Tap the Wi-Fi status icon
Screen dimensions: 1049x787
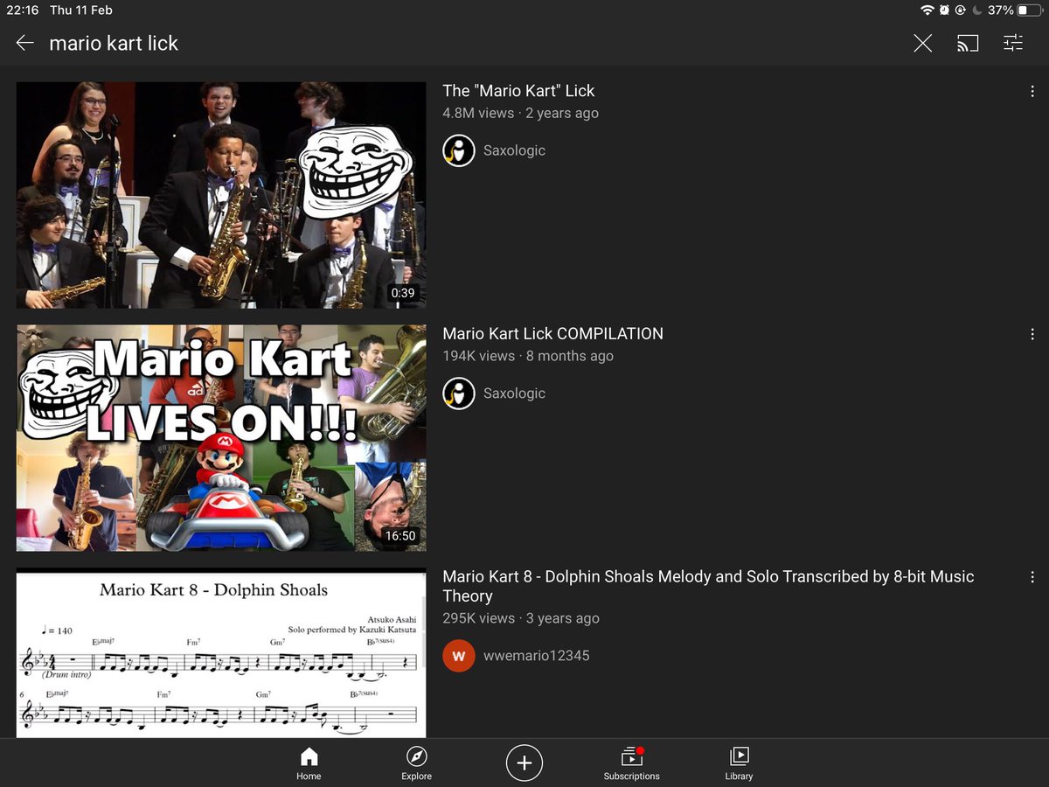coord(927,10)
